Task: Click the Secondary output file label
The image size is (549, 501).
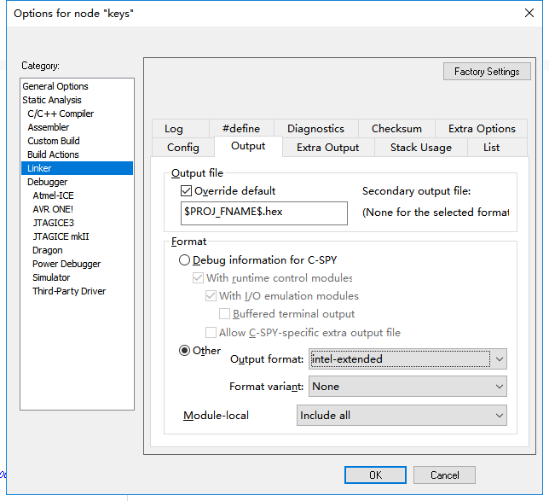Action: (416, 191)
